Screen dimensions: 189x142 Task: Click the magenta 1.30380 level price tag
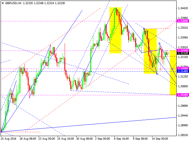[183, 95]
